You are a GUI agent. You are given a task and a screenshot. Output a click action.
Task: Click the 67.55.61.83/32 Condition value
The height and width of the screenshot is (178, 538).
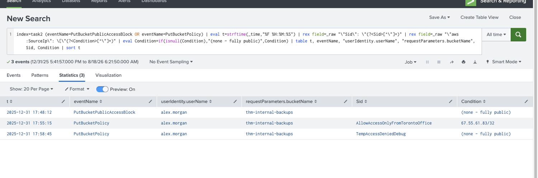478,123
